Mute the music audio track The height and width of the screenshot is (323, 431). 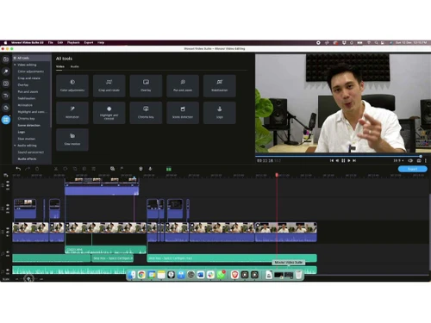tap(8, 252)
